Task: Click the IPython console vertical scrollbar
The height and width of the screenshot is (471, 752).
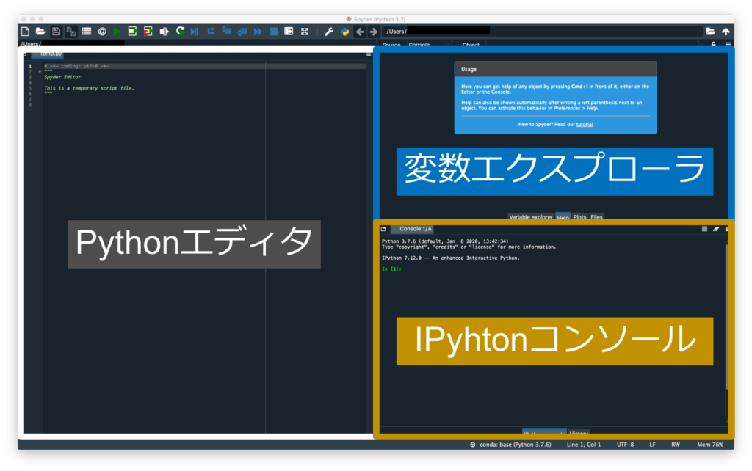Action: pyautogui.click(x=727, y=316)
